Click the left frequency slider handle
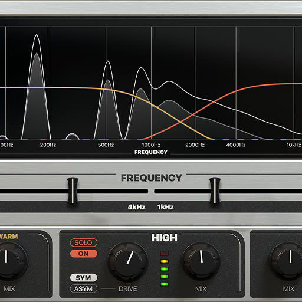The image size is (302, 302). [x=73, y=191]
